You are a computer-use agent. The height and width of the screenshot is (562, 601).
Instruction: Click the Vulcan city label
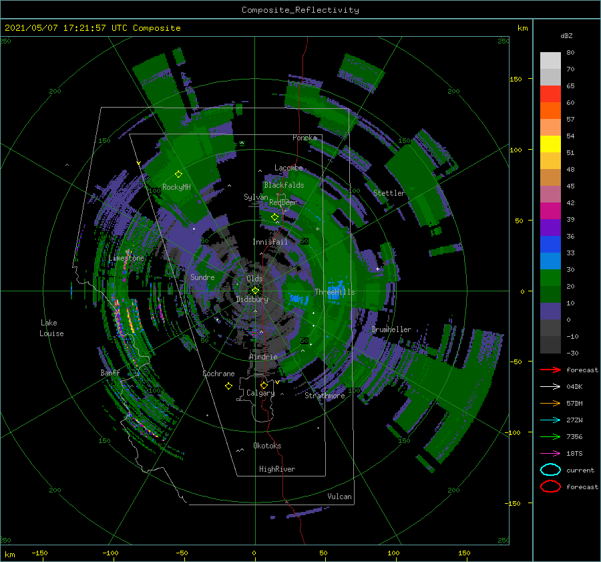pyautogui.click(x=340, y=497)
